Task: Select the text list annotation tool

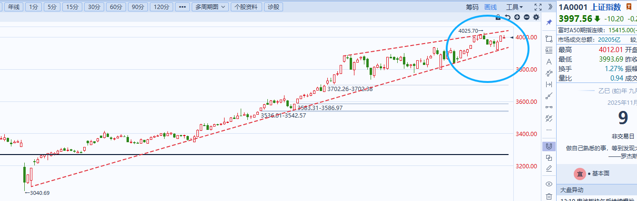Action: click(x=549, y=50)
